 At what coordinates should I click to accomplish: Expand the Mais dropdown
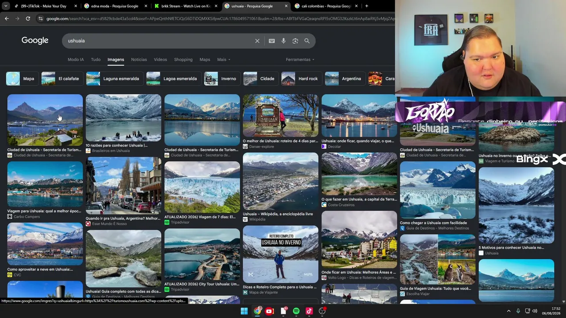pos(223,60)
